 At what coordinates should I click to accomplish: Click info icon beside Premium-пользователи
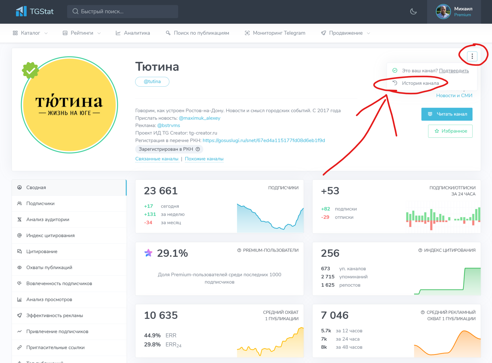tap(239, 250)
